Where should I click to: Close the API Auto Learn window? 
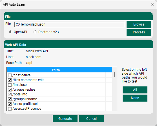(152, 4)
